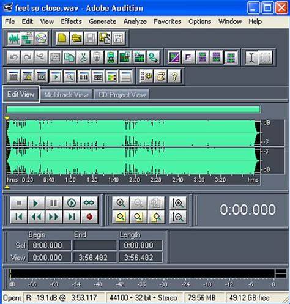Click the Paste clipboard icon
The height and width of the screenshot is (304, 290).
click(97, 57)
